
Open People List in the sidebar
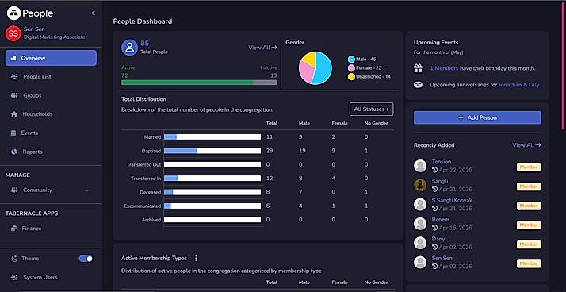point(36,77)
